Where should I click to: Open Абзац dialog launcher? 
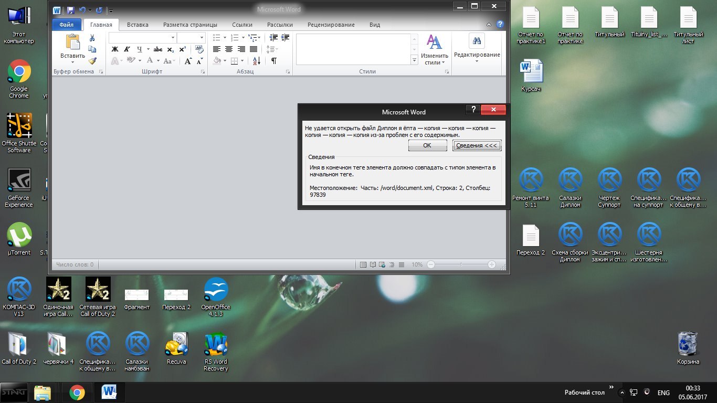[288, 72]
